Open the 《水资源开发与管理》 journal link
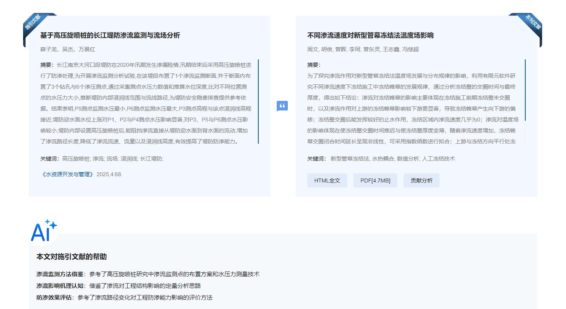The image size is (566, 309). pos(67,174)
